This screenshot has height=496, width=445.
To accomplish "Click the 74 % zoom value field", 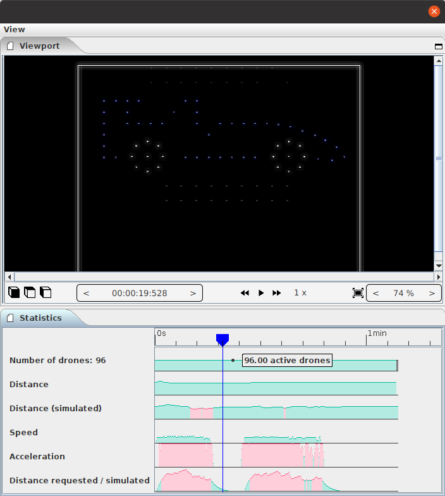I will tap(403, 294).
